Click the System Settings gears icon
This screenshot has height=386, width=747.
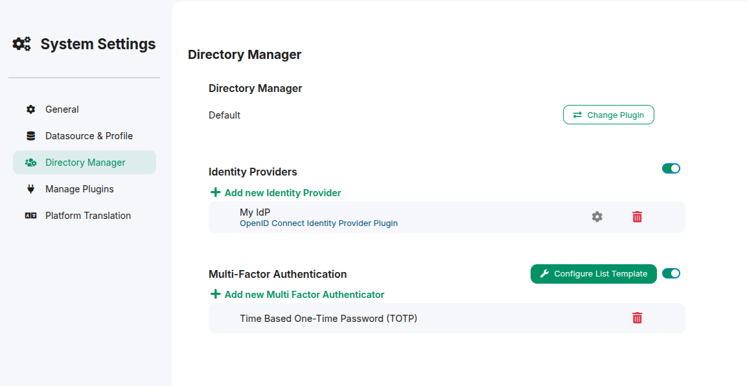21,44
